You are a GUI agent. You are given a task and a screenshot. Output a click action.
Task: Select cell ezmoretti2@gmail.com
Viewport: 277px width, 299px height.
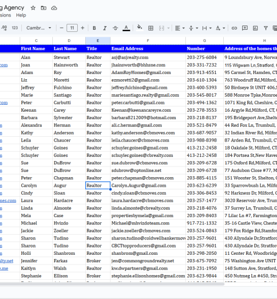pyautogui.click(x=148, y=80)
